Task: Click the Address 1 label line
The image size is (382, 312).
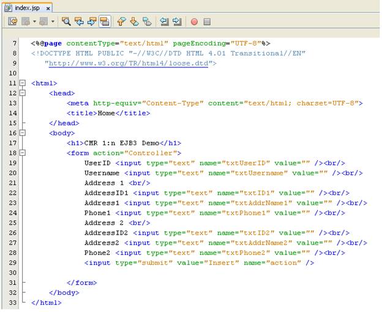Action: (x=117, y=183)
